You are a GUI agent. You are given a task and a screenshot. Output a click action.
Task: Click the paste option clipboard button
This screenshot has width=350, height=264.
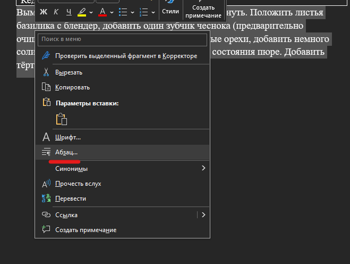62,119
